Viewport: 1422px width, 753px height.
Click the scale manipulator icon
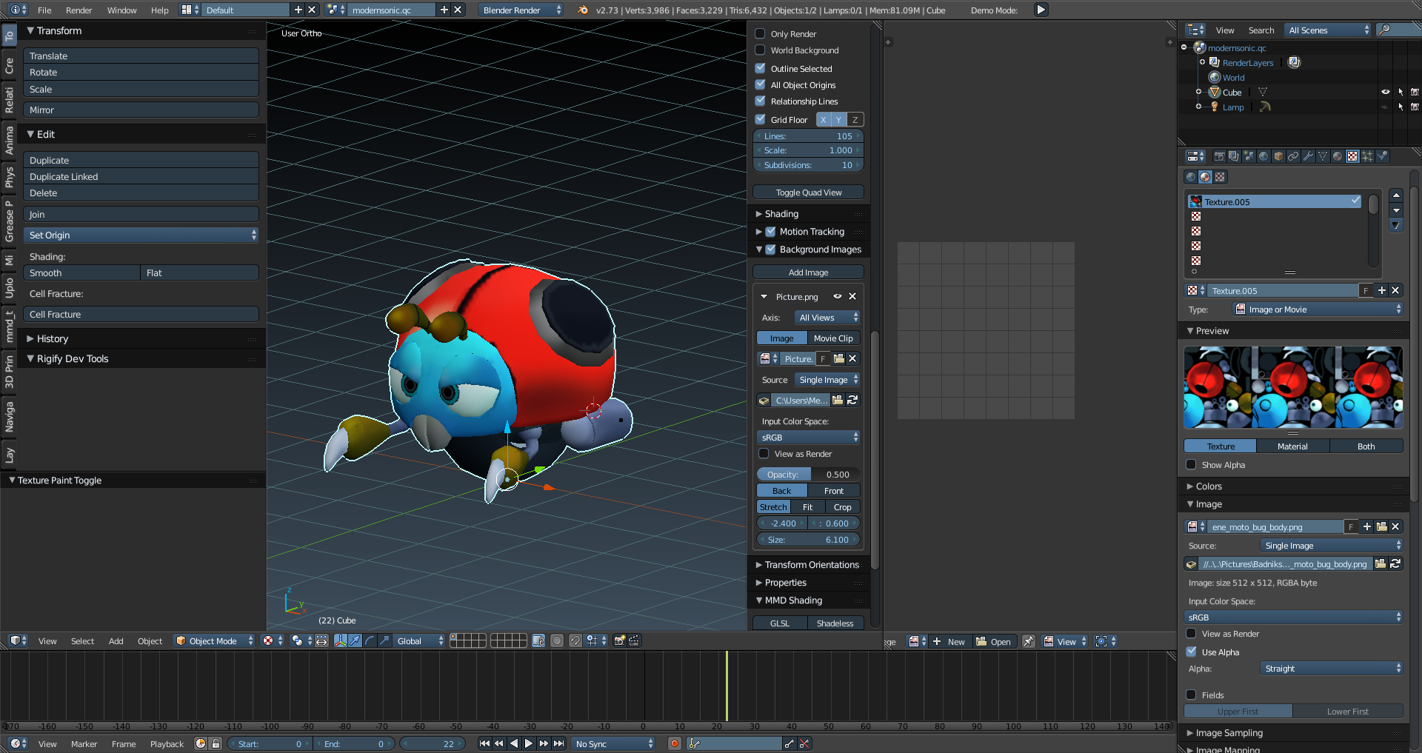pos(385,640)
